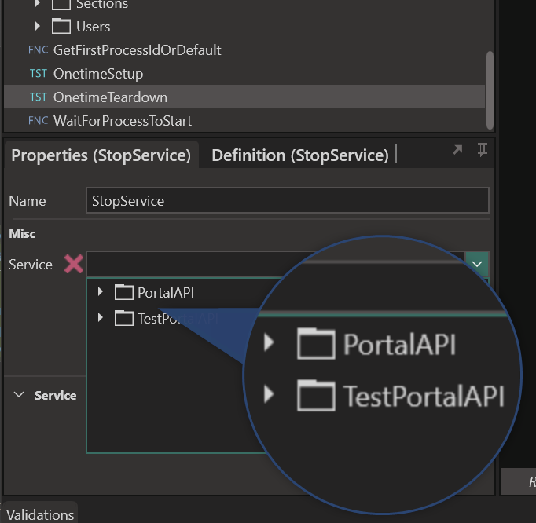
Task: Click the PortalAPI folder icon
Action: (124, 293)
